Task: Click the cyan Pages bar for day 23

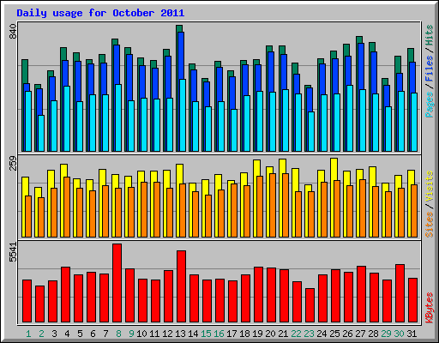Action: pos(311,131)
